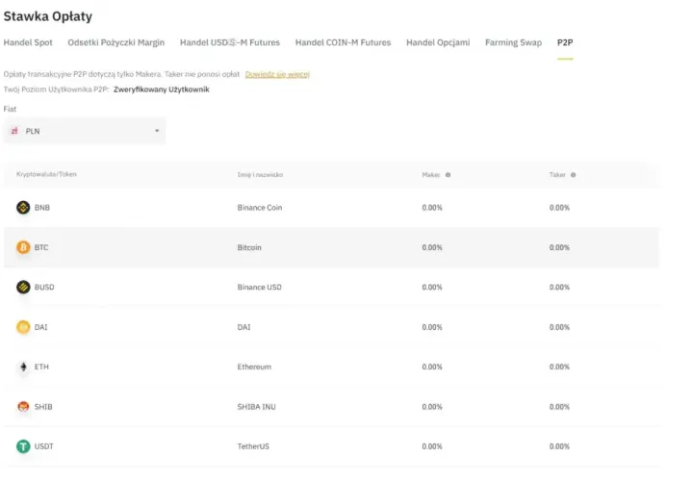
Task: Select Handel COIN-M Futures tab
Action: tap(343, 42)
